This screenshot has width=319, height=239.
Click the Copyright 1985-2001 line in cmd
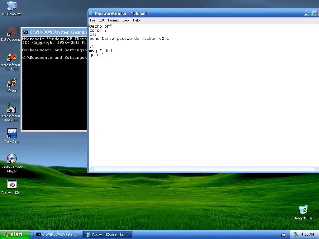pos(55,43)
